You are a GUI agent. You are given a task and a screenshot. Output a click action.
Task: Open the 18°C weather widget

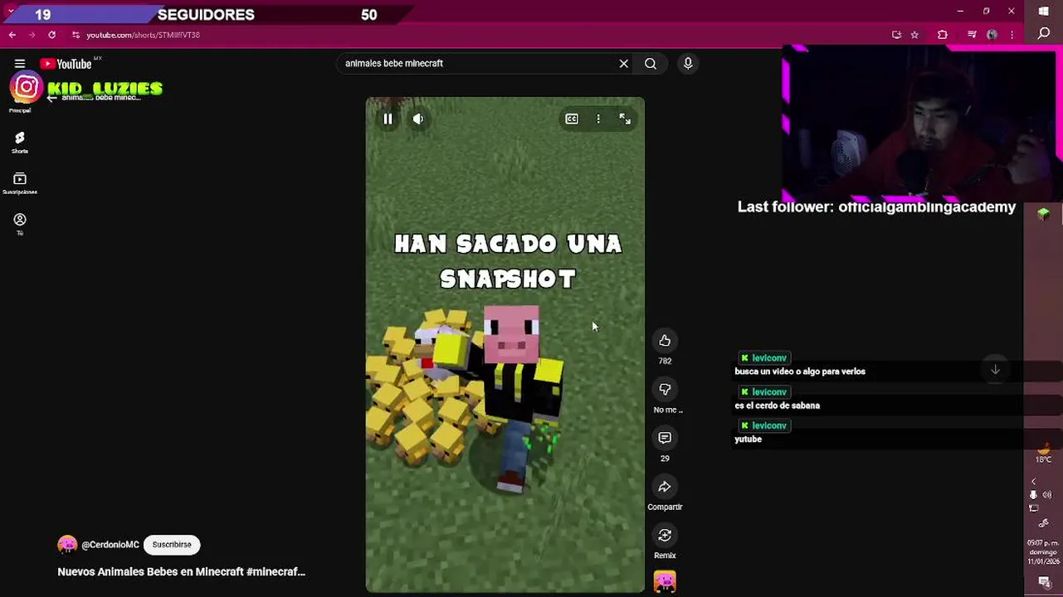point(1043,453)
